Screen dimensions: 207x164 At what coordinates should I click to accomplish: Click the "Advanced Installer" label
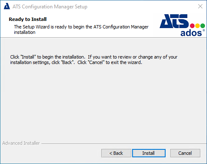pyautogui.click(x=21, y=143)
